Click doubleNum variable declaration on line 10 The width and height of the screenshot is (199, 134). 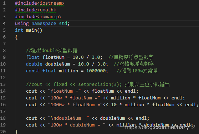pos(57,64)
